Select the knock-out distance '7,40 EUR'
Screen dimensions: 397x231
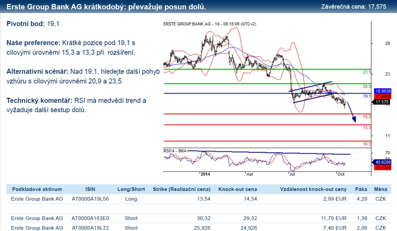tap(335, 228)
